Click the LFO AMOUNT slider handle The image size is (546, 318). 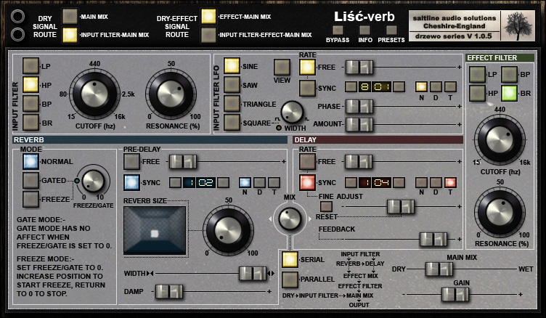(x=359, y=124)
